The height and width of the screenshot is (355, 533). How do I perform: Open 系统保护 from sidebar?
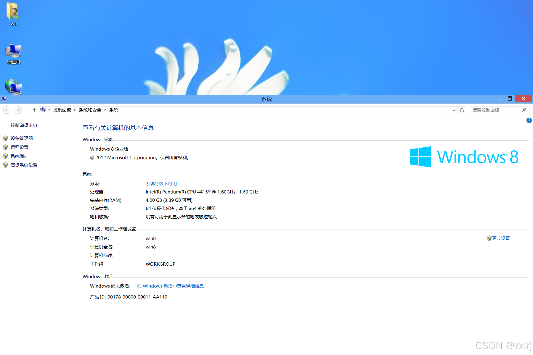(x=20, y=156)
